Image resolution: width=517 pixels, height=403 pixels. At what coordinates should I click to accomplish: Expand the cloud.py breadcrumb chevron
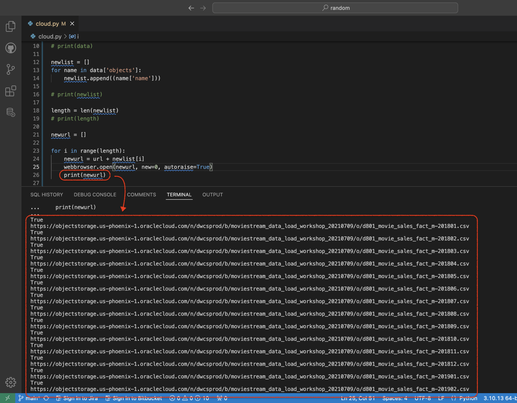pyautogui.click(x=65, y=36)
